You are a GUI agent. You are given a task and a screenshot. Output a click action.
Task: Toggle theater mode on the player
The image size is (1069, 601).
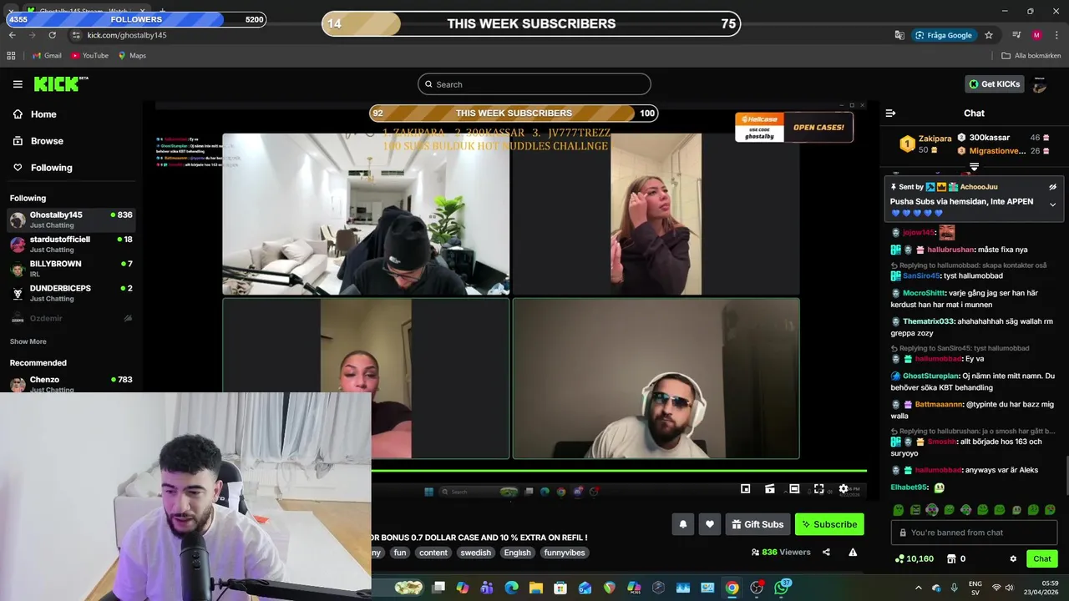(x=794, y=489)
